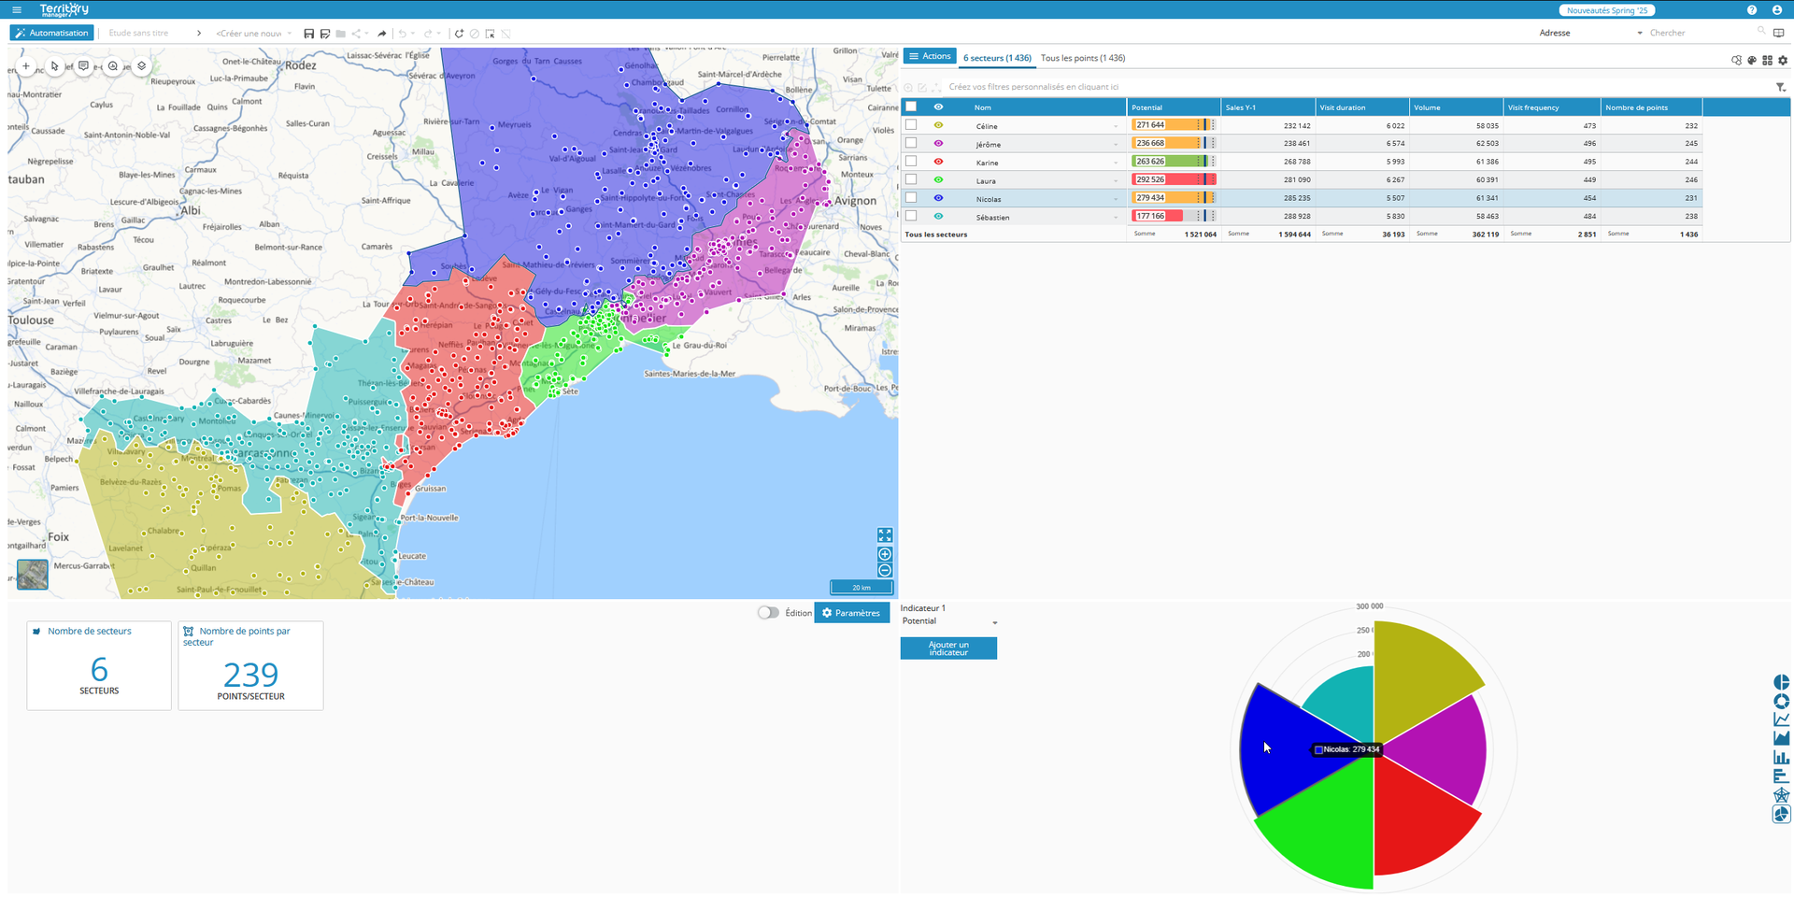Select the donut chart type icon

[1781, 701]
